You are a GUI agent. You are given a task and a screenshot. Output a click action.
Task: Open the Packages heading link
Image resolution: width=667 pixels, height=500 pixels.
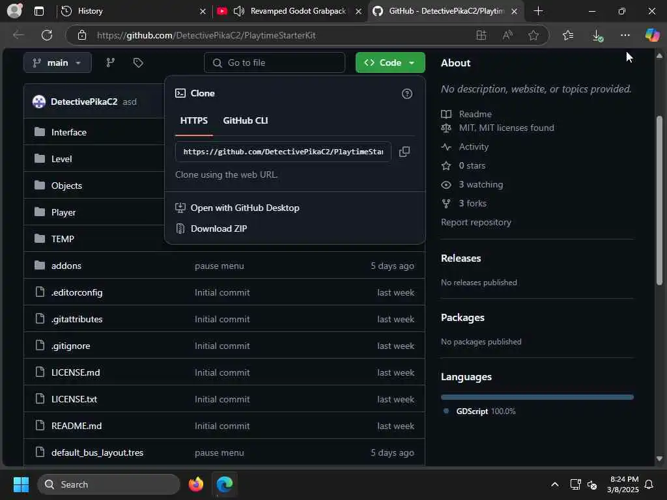(462, 318)
